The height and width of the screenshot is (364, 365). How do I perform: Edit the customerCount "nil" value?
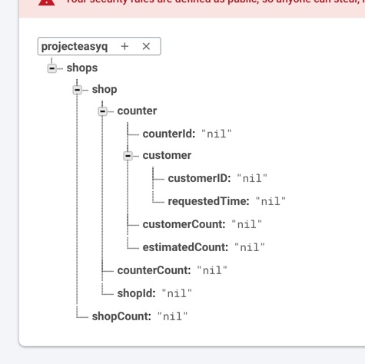[x=247, y=224]
